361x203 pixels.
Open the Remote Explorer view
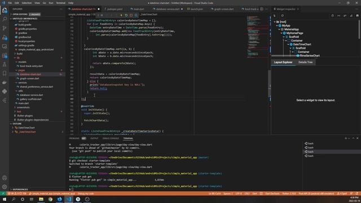(5, 46)
